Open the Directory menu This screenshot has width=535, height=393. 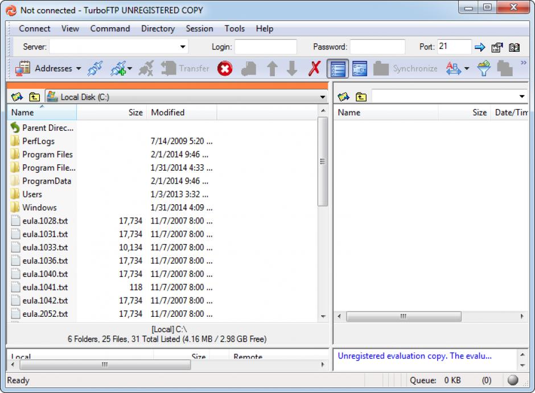pyautogui.click(x=158, y=28)
